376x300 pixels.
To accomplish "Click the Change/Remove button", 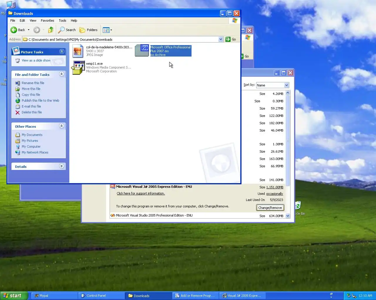I will pos(270,208).
